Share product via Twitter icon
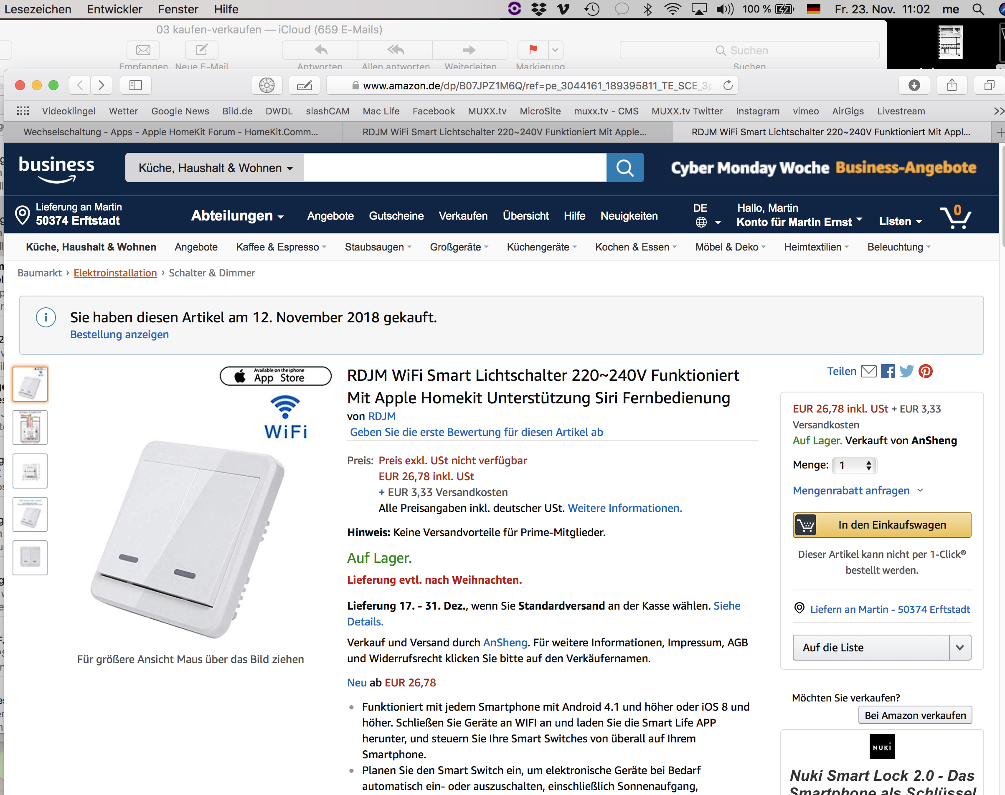This screenshot has width=1005, height=795. [x=906, y=372]
